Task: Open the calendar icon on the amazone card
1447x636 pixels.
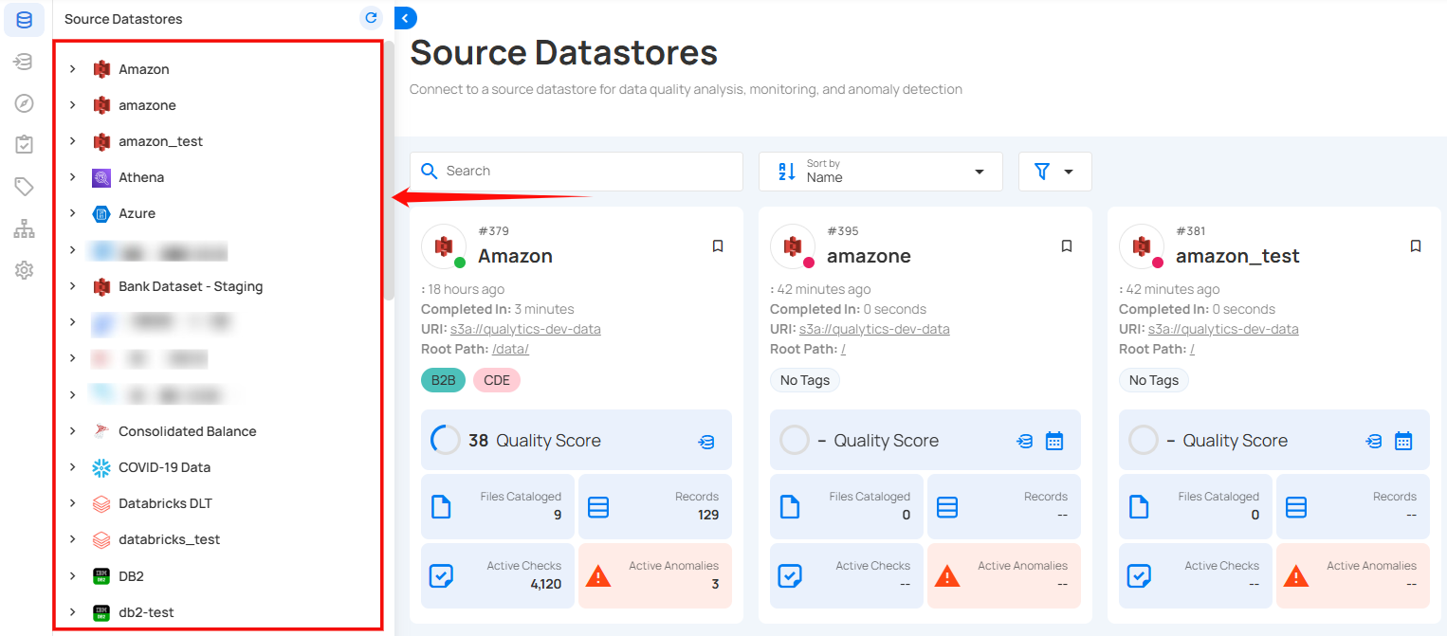Action: point(1054,440)
